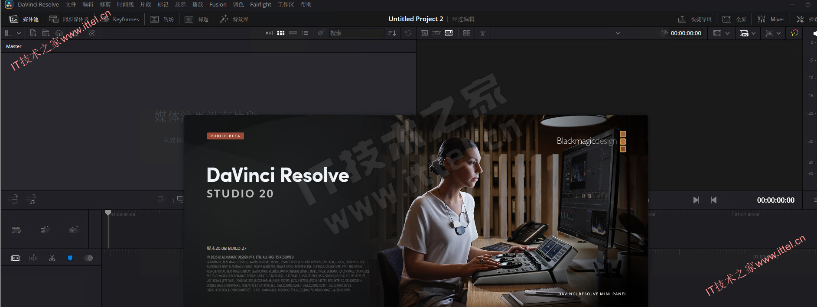Screen dimensions: 817x307
Task: Toggle the 同步媒体夹 (Sync Bin) panel
Action: click(x=69, y=19)
